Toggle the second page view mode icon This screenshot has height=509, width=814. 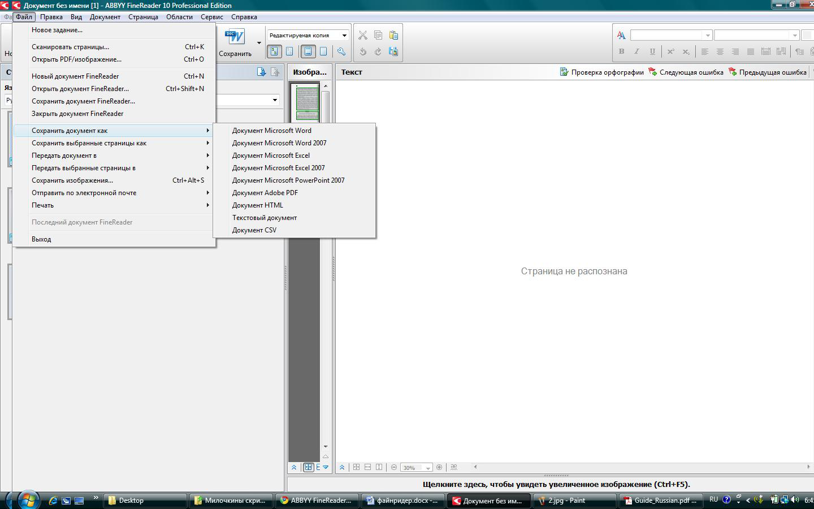289,51
